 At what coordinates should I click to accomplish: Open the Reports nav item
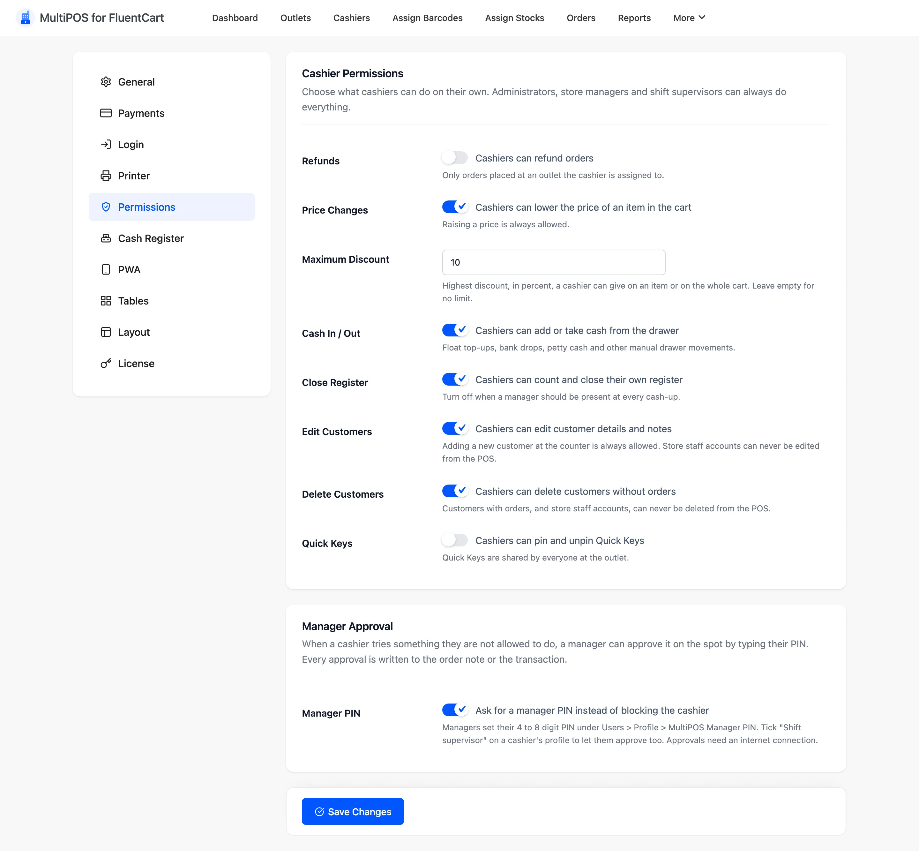click(x=634, y=18)
